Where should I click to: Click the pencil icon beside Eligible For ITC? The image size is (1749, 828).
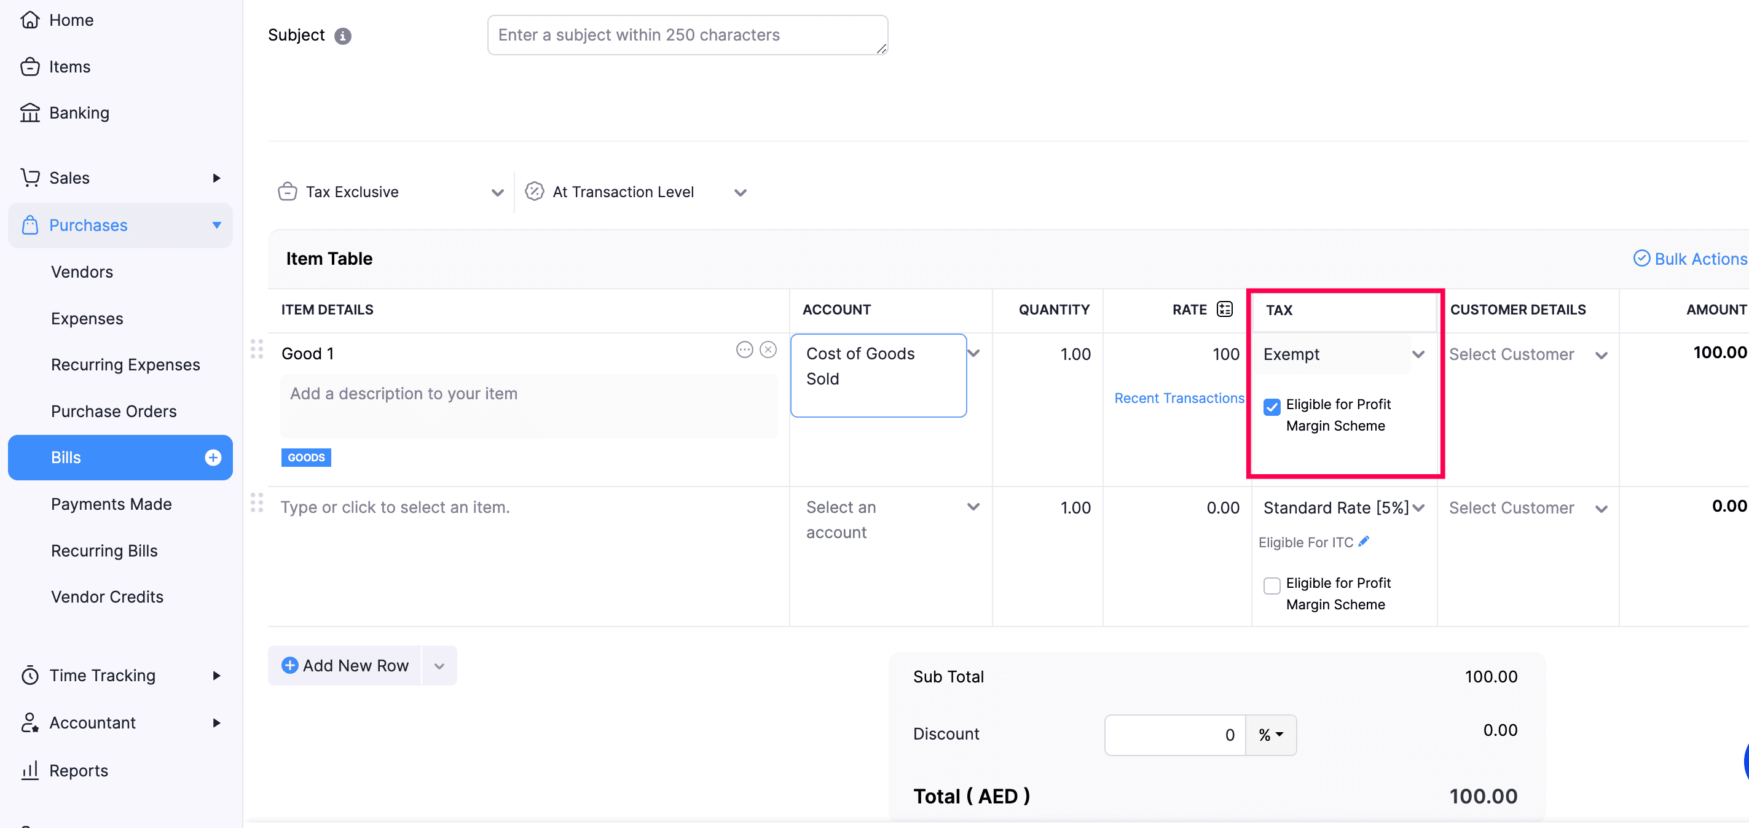tap(1363, 542)
